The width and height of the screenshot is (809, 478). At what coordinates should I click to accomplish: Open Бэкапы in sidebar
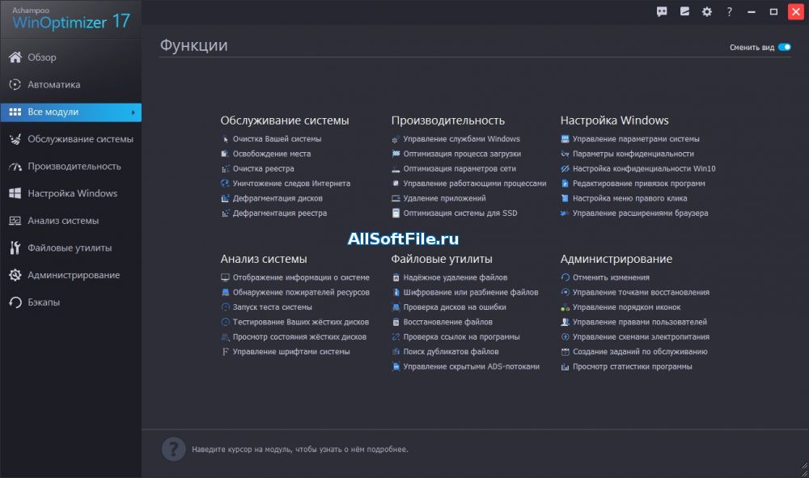(x=71, y=302)
